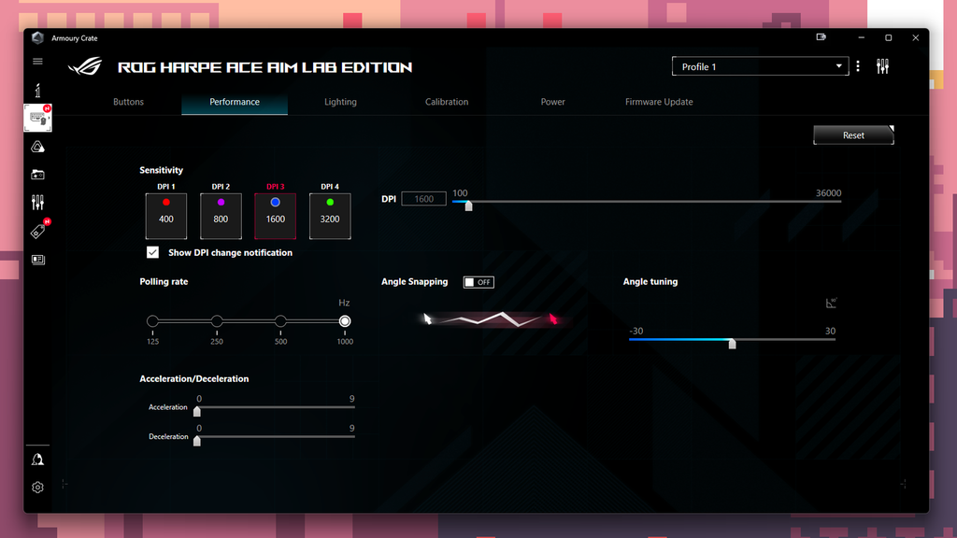The height and width of the screenshot is (538, 957).
Task: Select the 500 Hz polling rate stop
Action: 280,320
